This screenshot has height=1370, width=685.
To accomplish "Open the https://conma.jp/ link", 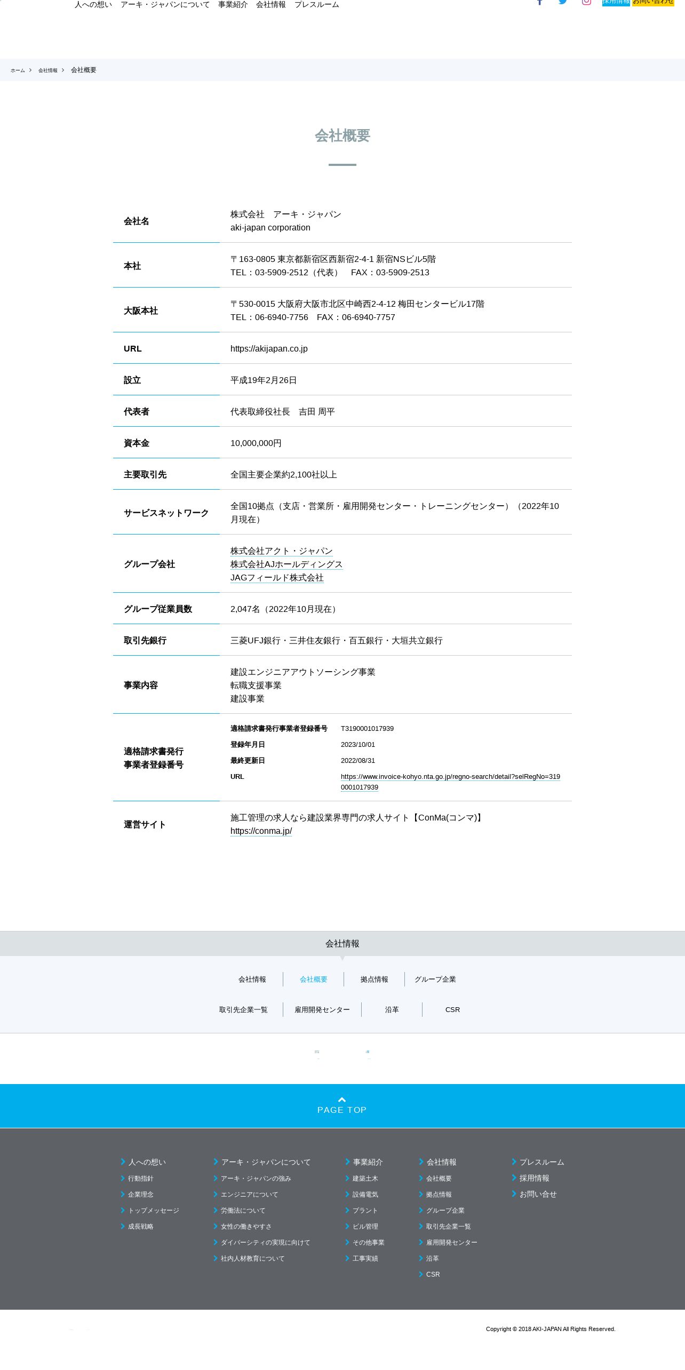I will point(261,831).
